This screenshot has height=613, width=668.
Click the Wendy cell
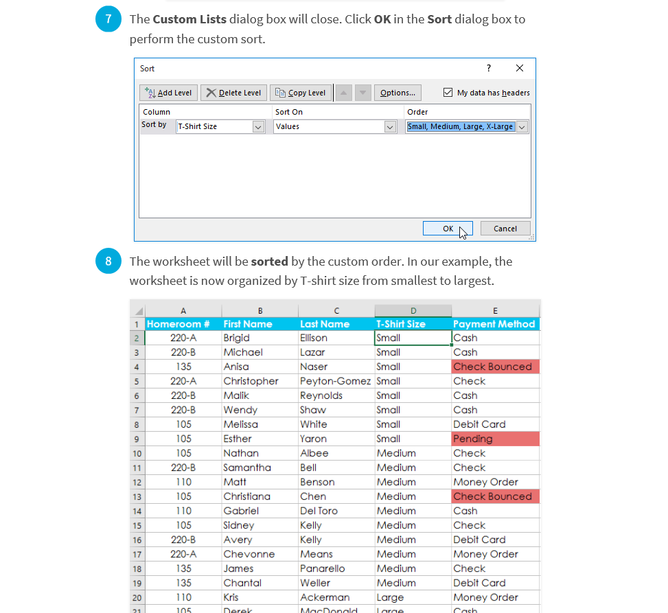pyautogui.click(x=260, y=410)
